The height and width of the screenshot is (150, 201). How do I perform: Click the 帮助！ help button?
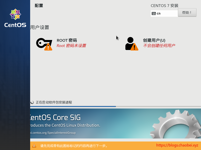click(x=187, y=12)
